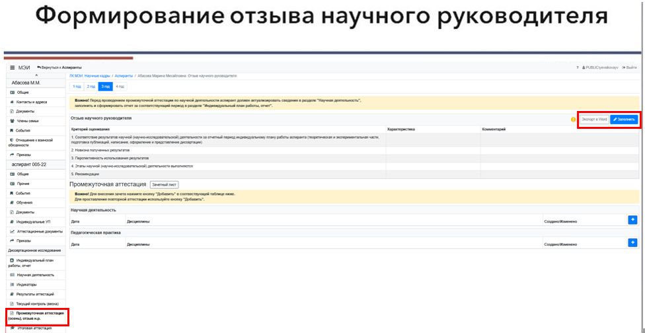Switch to the 2 год tab
This screenshot has width=645, height=333.
92,87
